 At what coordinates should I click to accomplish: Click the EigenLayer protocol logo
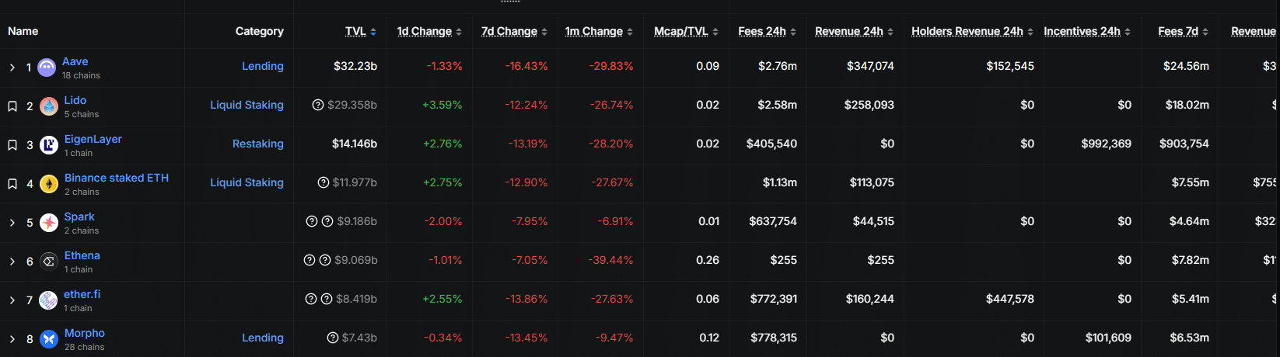point(49,145)
